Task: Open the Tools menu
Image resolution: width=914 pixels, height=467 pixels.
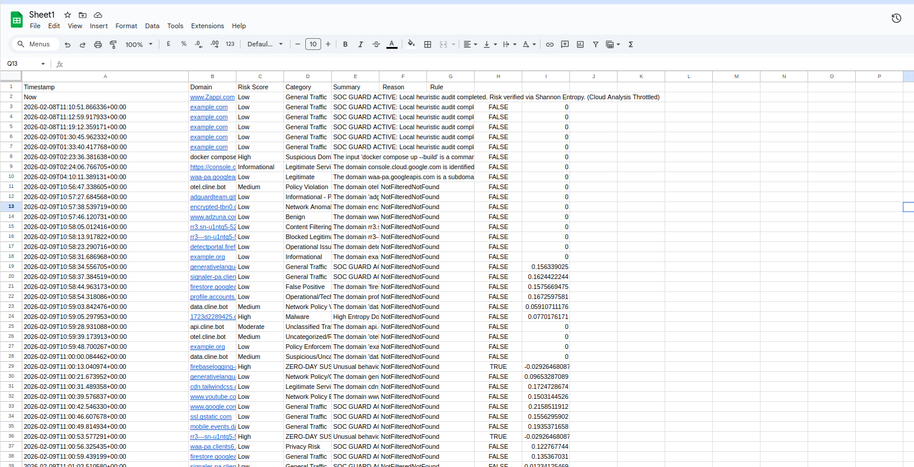Action: click(x=175, y=26)
